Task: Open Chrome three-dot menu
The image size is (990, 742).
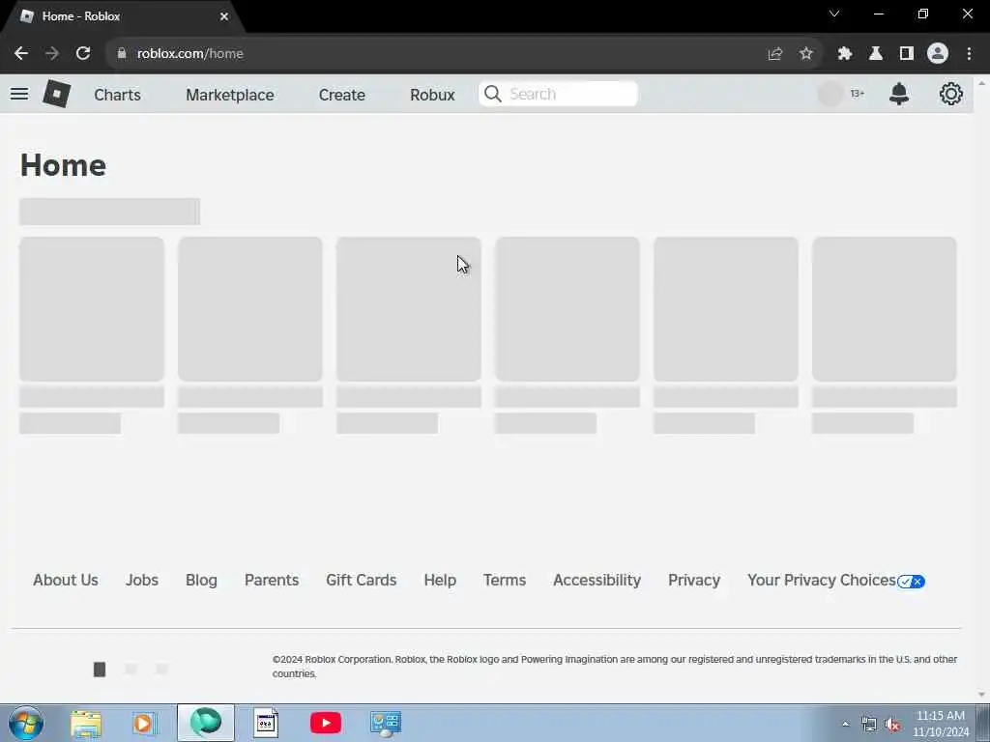Action: (969, 54)
